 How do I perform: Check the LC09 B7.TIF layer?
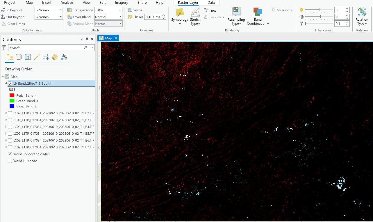click(10, 147)
